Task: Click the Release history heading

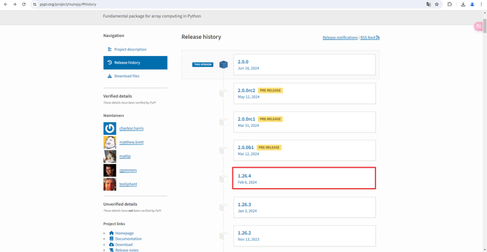Action: click(x=201, y=37)
